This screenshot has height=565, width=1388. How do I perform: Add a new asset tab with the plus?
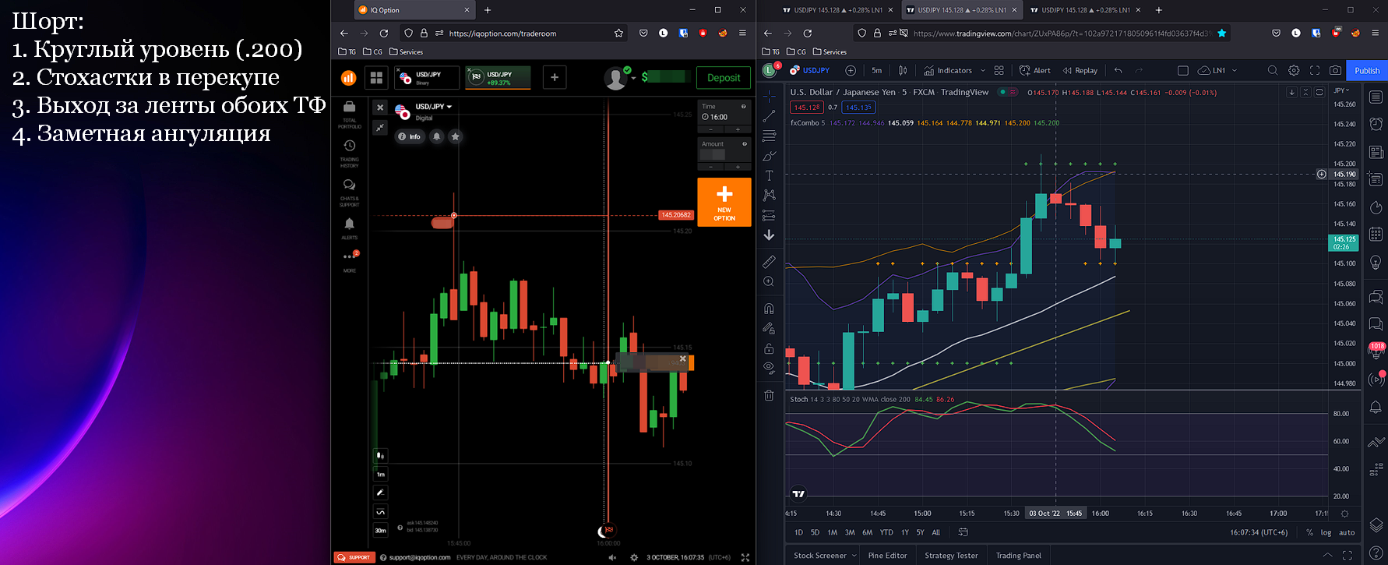[x=555, y=77]
